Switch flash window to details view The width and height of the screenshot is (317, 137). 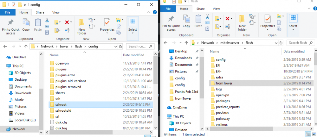pyautogui.click(x=308, y=134)
